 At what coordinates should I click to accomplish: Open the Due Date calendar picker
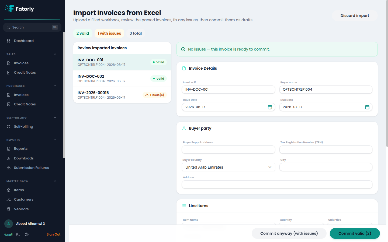[x=367, y=107]
